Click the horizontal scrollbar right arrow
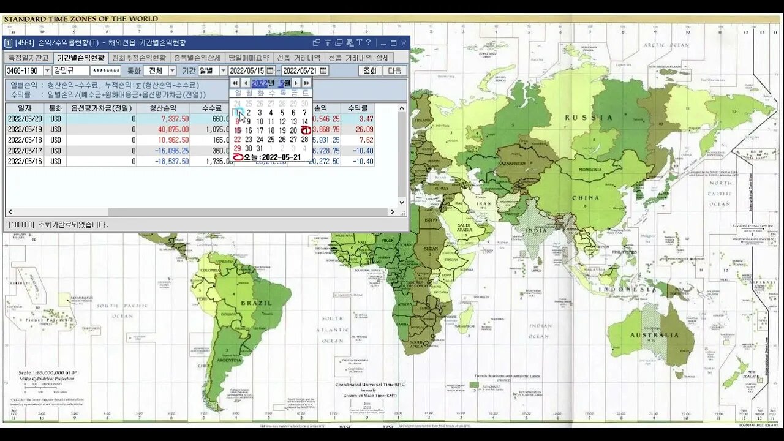 pos(393,212)
